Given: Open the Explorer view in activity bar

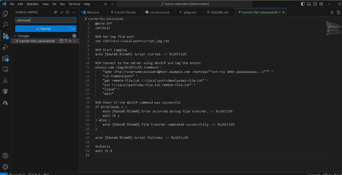Looking at the screenshot, I should pos(5,14).
